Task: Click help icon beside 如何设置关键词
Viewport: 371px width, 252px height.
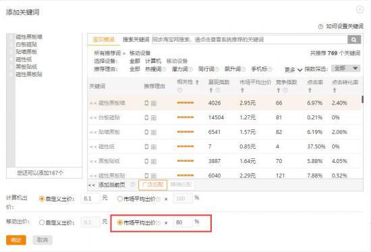Action: tap(320, 26)
